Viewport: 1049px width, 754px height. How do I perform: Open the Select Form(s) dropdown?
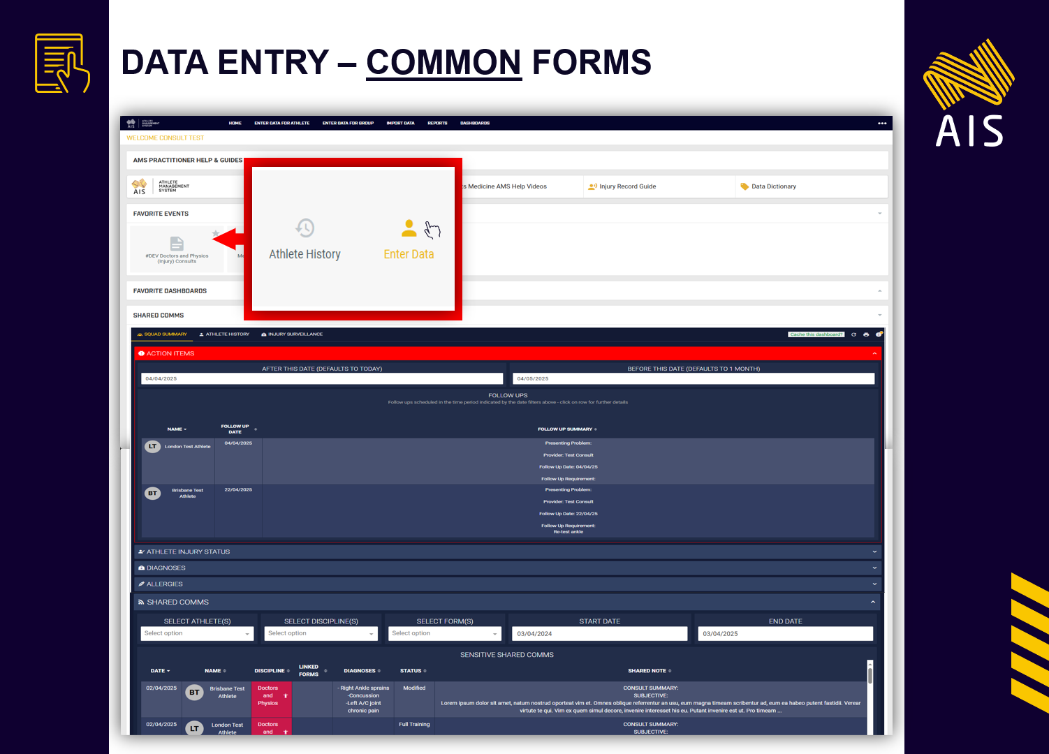[x=445, y=633]
